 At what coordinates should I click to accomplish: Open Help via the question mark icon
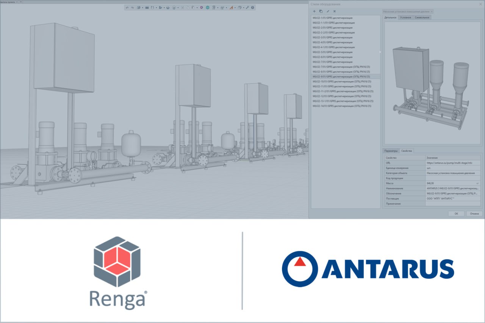click(253, 8)
